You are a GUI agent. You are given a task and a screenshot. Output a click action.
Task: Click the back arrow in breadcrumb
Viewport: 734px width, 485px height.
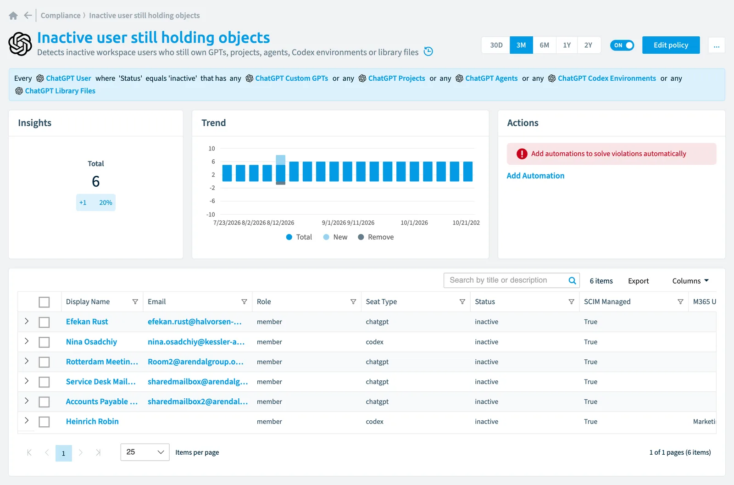click(x=28, y=16)
